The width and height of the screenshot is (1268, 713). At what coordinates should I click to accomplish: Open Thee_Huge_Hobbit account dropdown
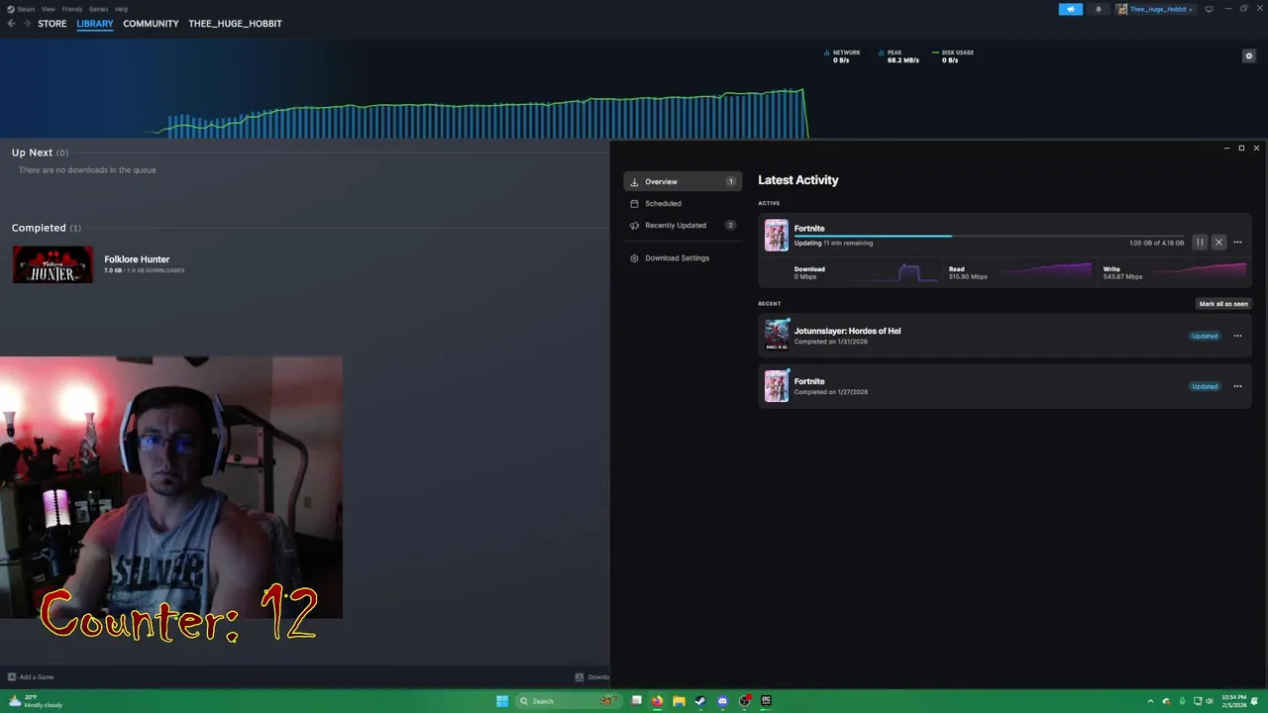click(1155, 9)
